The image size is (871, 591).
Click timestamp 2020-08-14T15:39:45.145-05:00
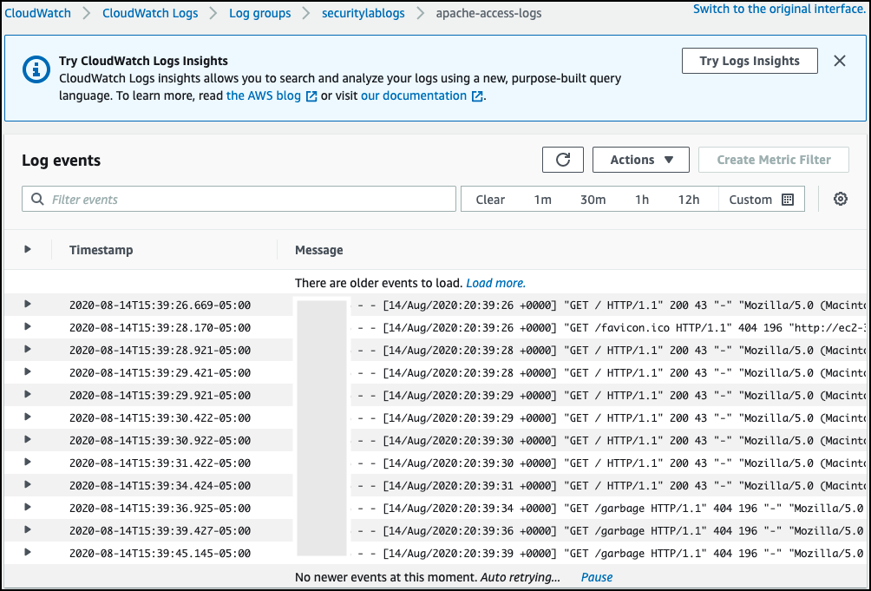[x=160, y=553]
